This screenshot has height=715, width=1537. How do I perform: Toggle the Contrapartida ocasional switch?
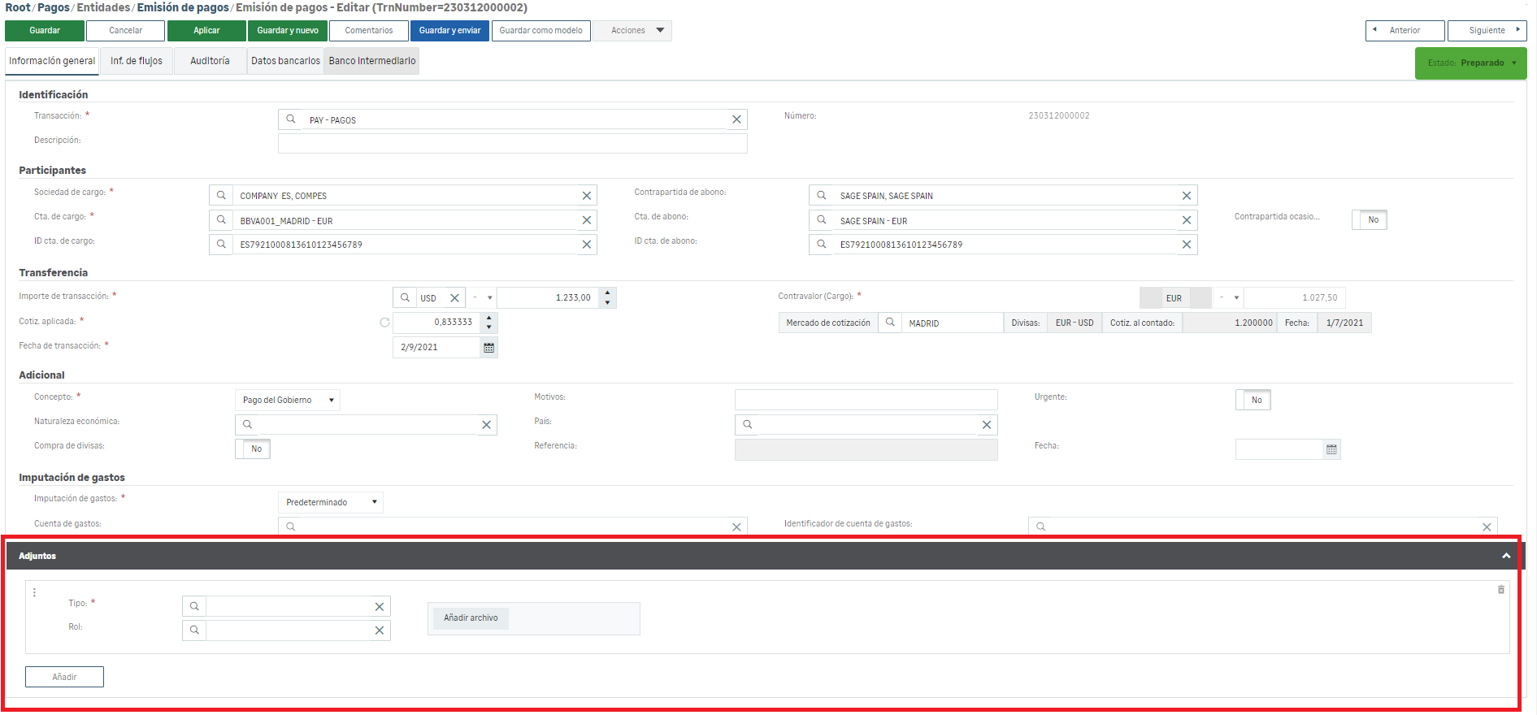click(1369, 219)
